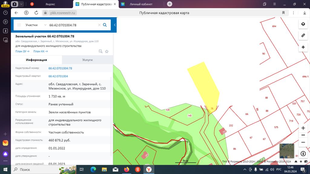Screen dimensions: 310x174
Task: Select the Информация tab
Action: pos(36,60)
